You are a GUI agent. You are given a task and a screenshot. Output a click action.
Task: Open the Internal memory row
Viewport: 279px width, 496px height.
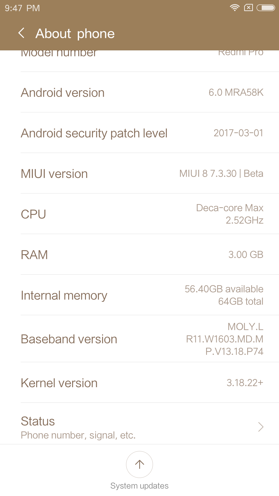(x=139, y=295)
